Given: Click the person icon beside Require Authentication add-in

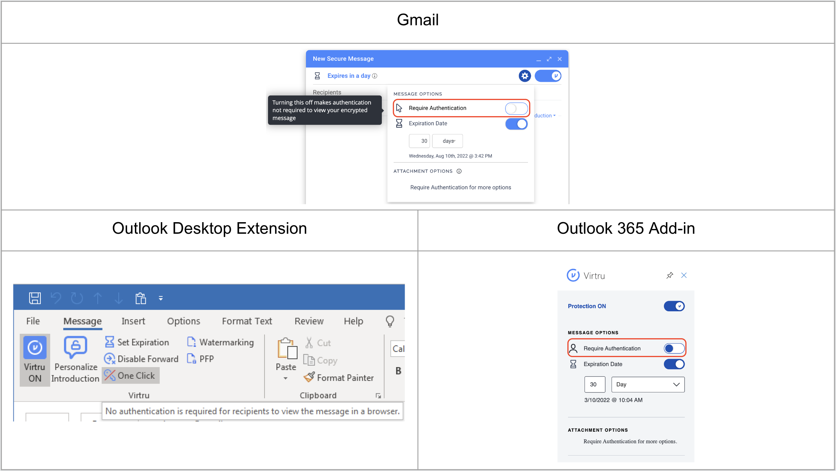Looking at the screenshot, I should point(573,348).
